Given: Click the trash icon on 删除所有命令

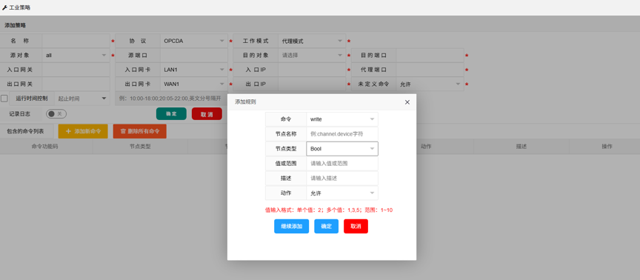Looking at the screenshot, I should pos(123,131).
